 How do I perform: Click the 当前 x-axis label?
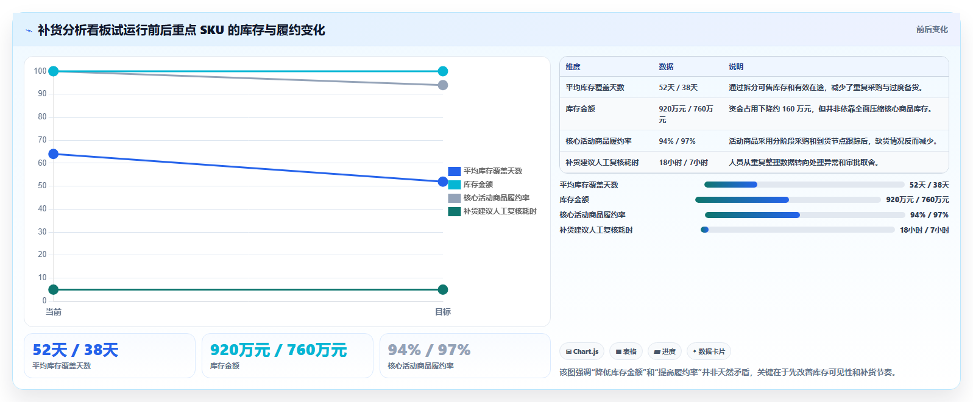pyautogui.click(x=54, y=312)
